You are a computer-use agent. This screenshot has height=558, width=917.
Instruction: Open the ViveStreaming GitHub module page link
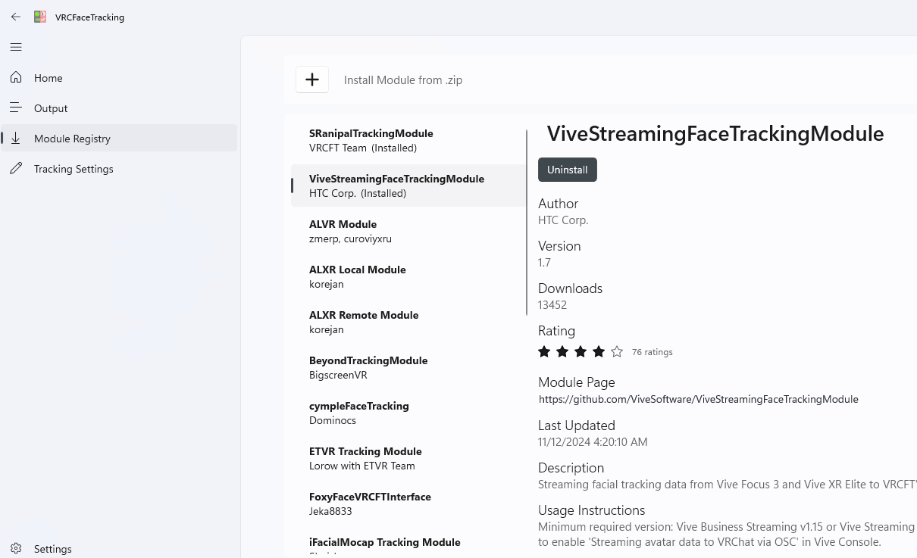(x=698, y=399)
